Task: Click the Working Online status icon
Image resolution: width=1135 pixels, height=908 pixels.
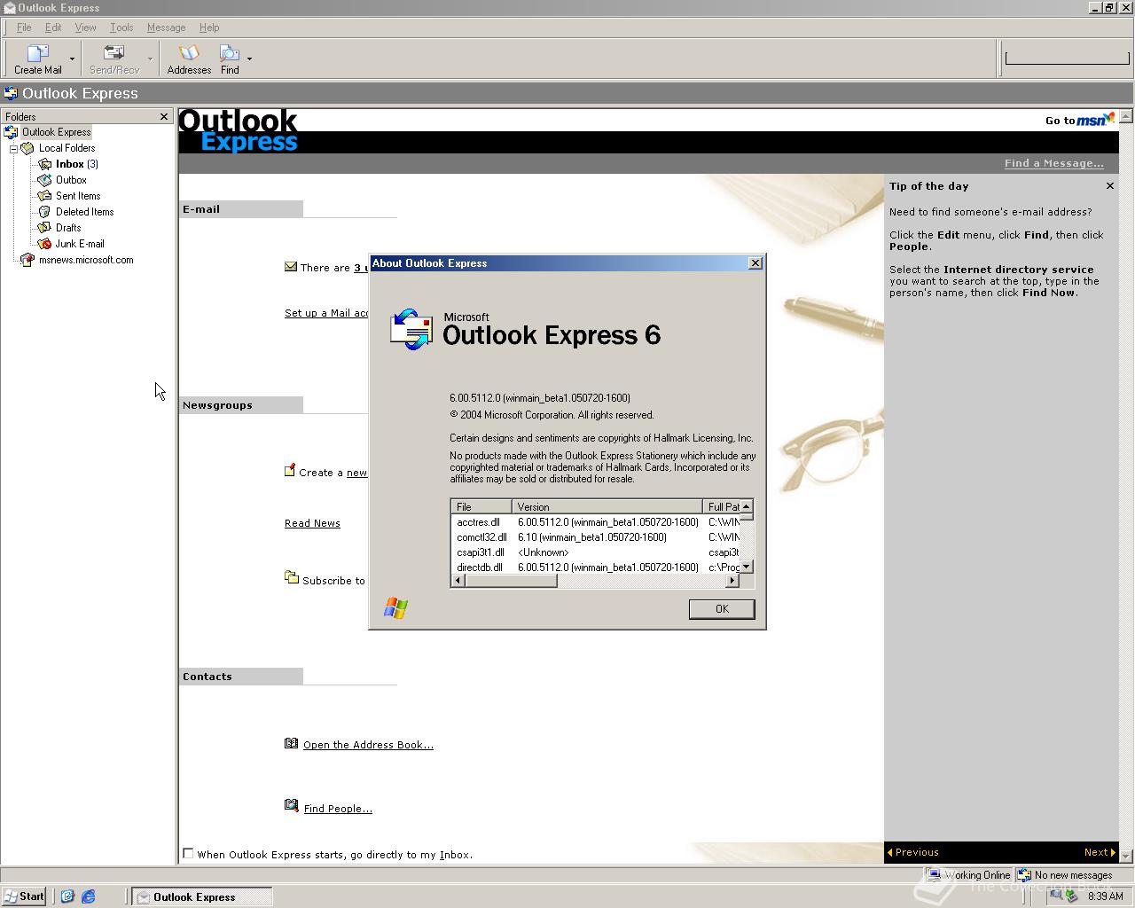Action: [x=935, y=875]
